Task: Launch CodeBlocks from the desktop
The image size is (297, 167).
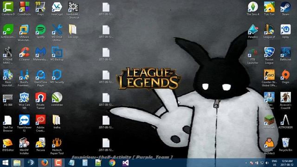Action: click(x=24, y=9)
